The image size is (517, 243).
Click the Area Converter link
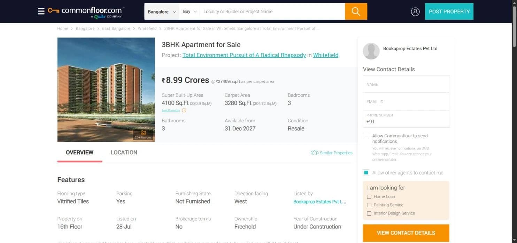pos(171,111)
